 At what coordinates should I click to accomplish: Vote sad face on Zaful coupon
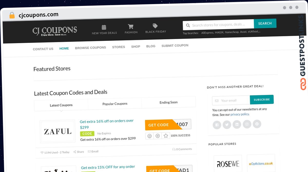coord(158,136)
